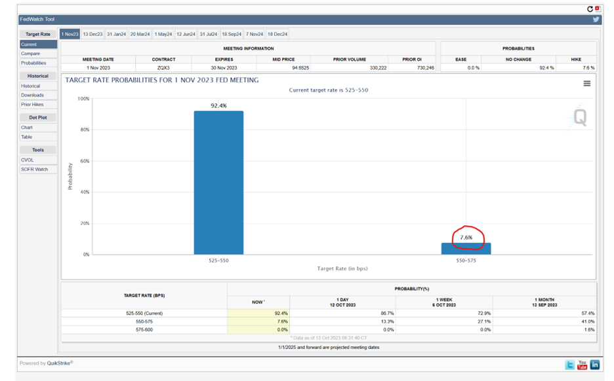
Task: Click the QuikStrike Q logo on chart
Action: pyautogui.click(x=580, y=118)
